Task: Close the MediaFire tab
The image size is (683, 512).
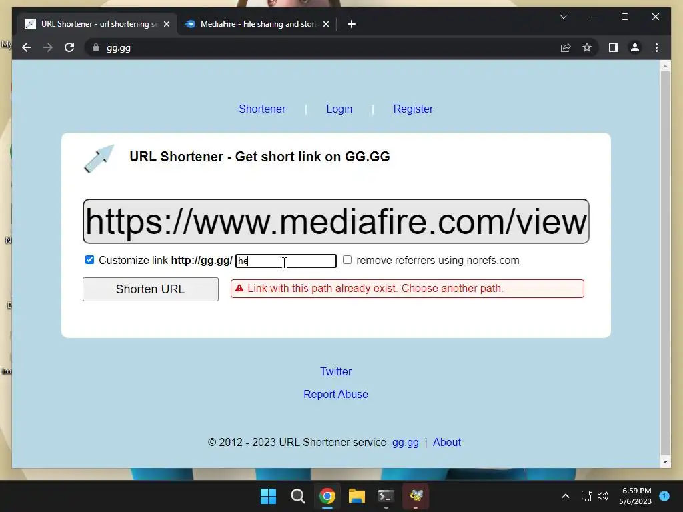Action: point(326,24)
